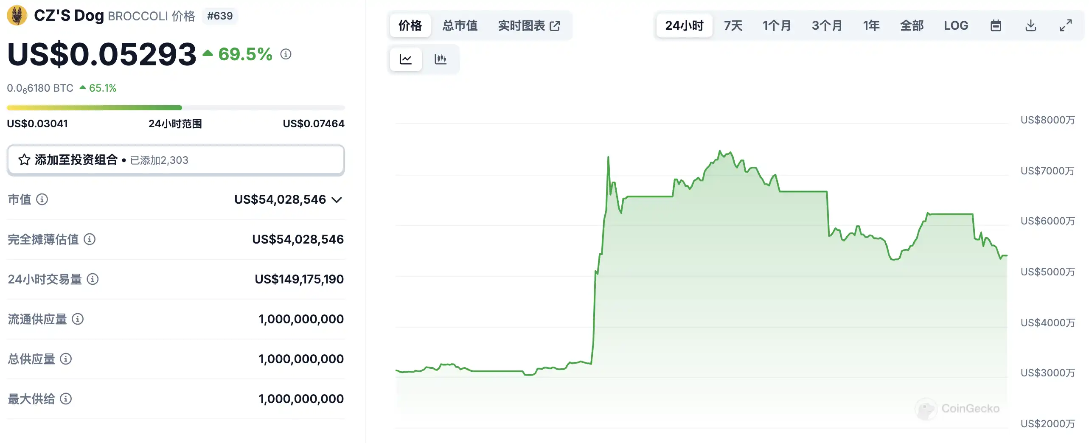Click info icon beside 市值 label
Screen dimensions: 1089x443
[x=42, y=199]
